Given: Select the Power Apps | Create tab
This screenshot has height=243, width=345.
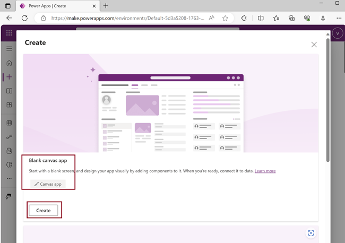Looking at the screenshot, I should 58,6.
